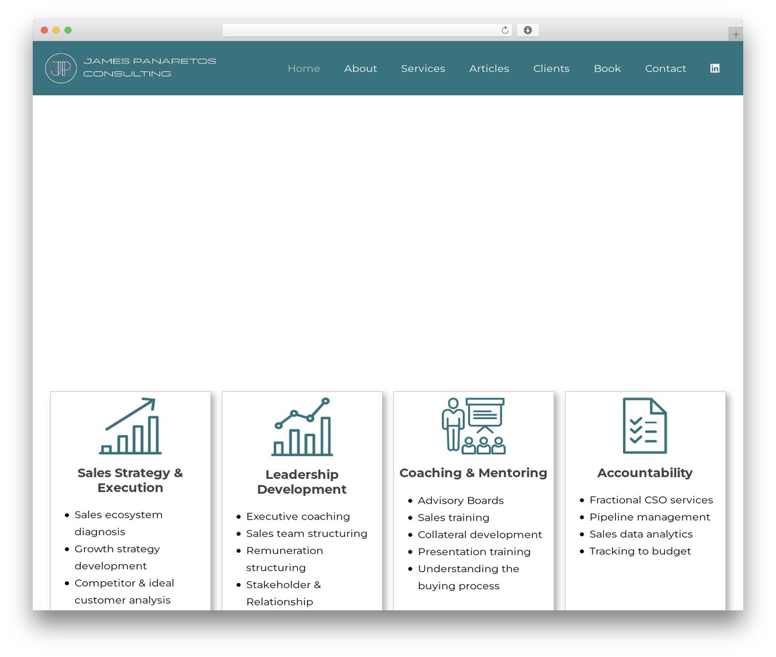The height and width of the screenshot is (657, 776).
Task: Click the rising bar chart Sales Strategy icon
Action: point(130,426)
